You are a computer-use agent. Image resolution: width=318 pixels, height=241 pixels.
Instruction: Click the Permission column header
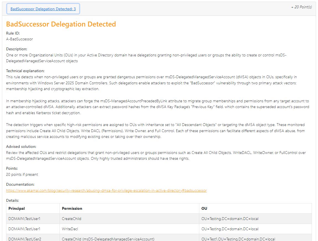click(x=72, y=208)
